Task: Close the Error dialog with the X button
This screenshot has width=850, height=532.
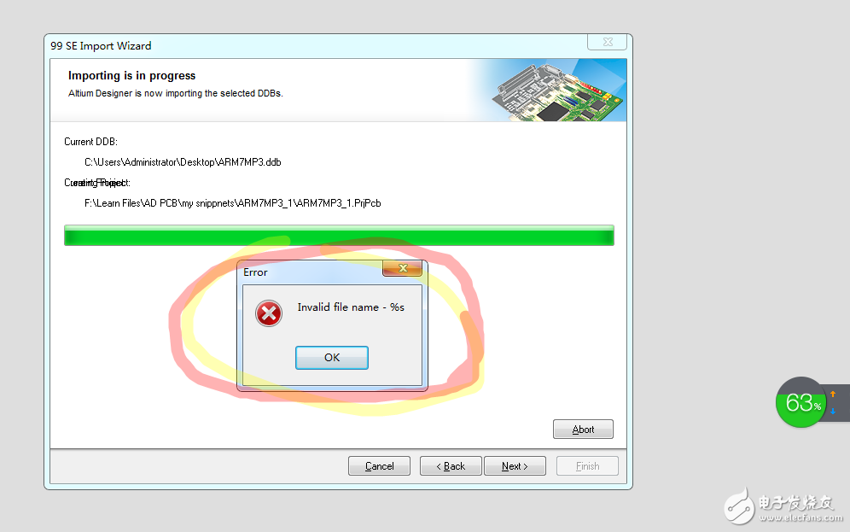Action: [x=402, y=268]
